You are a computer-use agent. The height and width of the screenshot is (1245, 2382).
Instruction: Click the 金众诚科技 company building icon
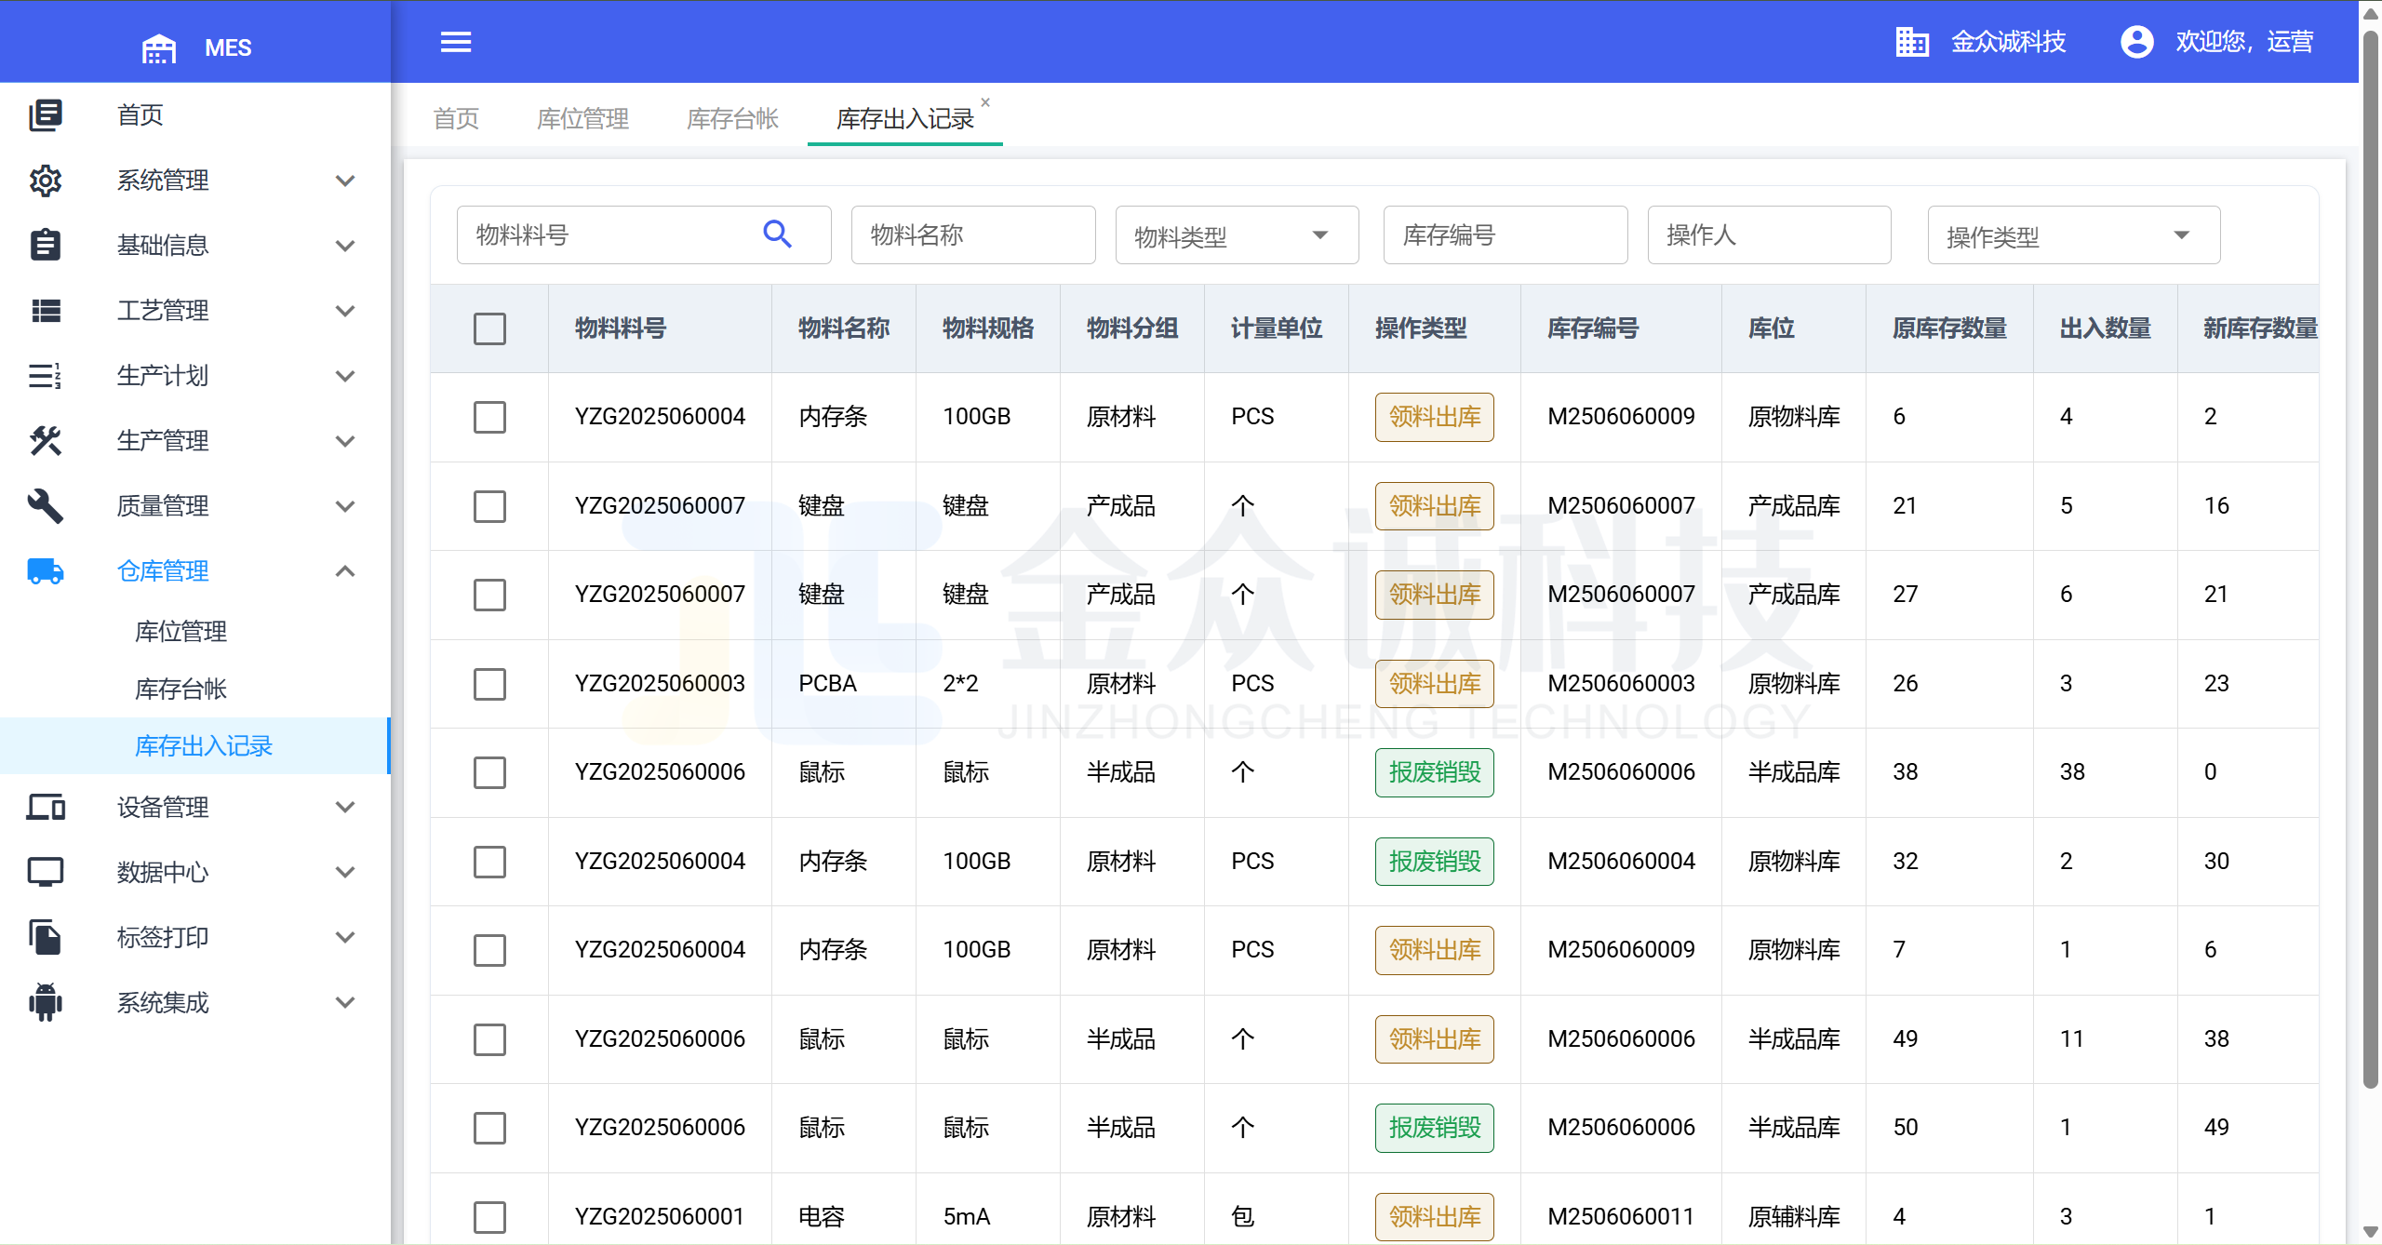coord(1911,42)
